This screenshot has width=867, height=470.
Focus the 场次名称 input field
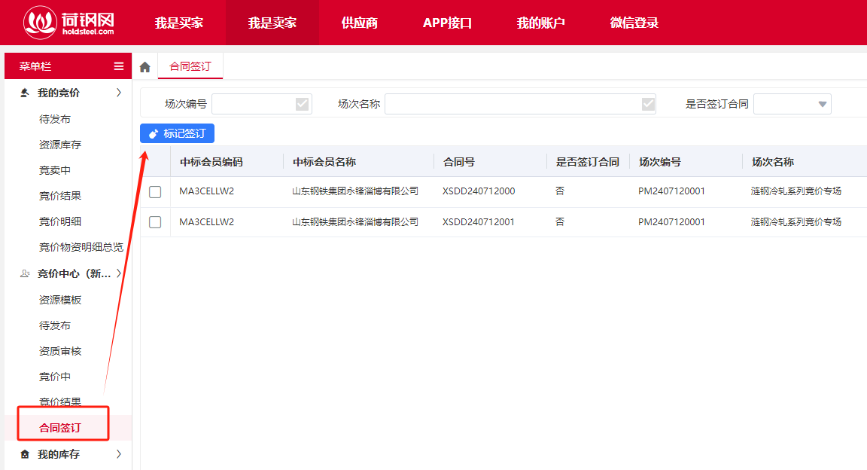[x=520, y=104]
